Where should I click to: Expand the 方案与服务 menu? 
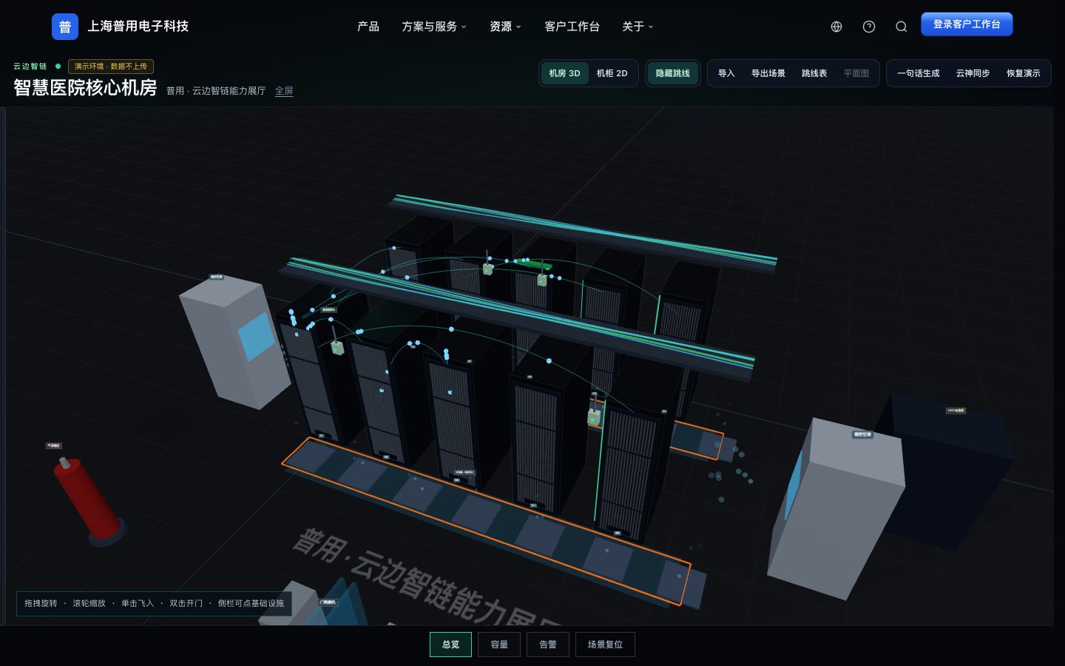pos(434,27)
